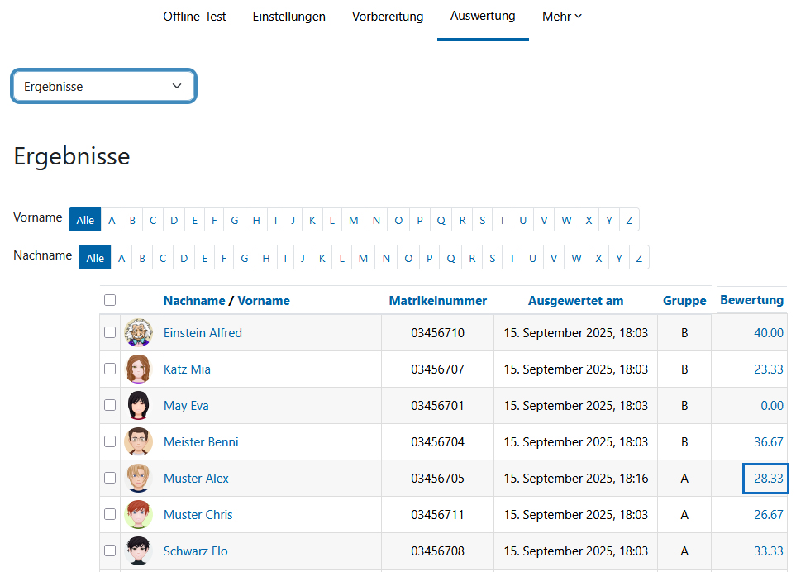Viewport: 796px width, 572px height.
Task: Tick the checkbox for Muster Alex
Action: point(110,478)
